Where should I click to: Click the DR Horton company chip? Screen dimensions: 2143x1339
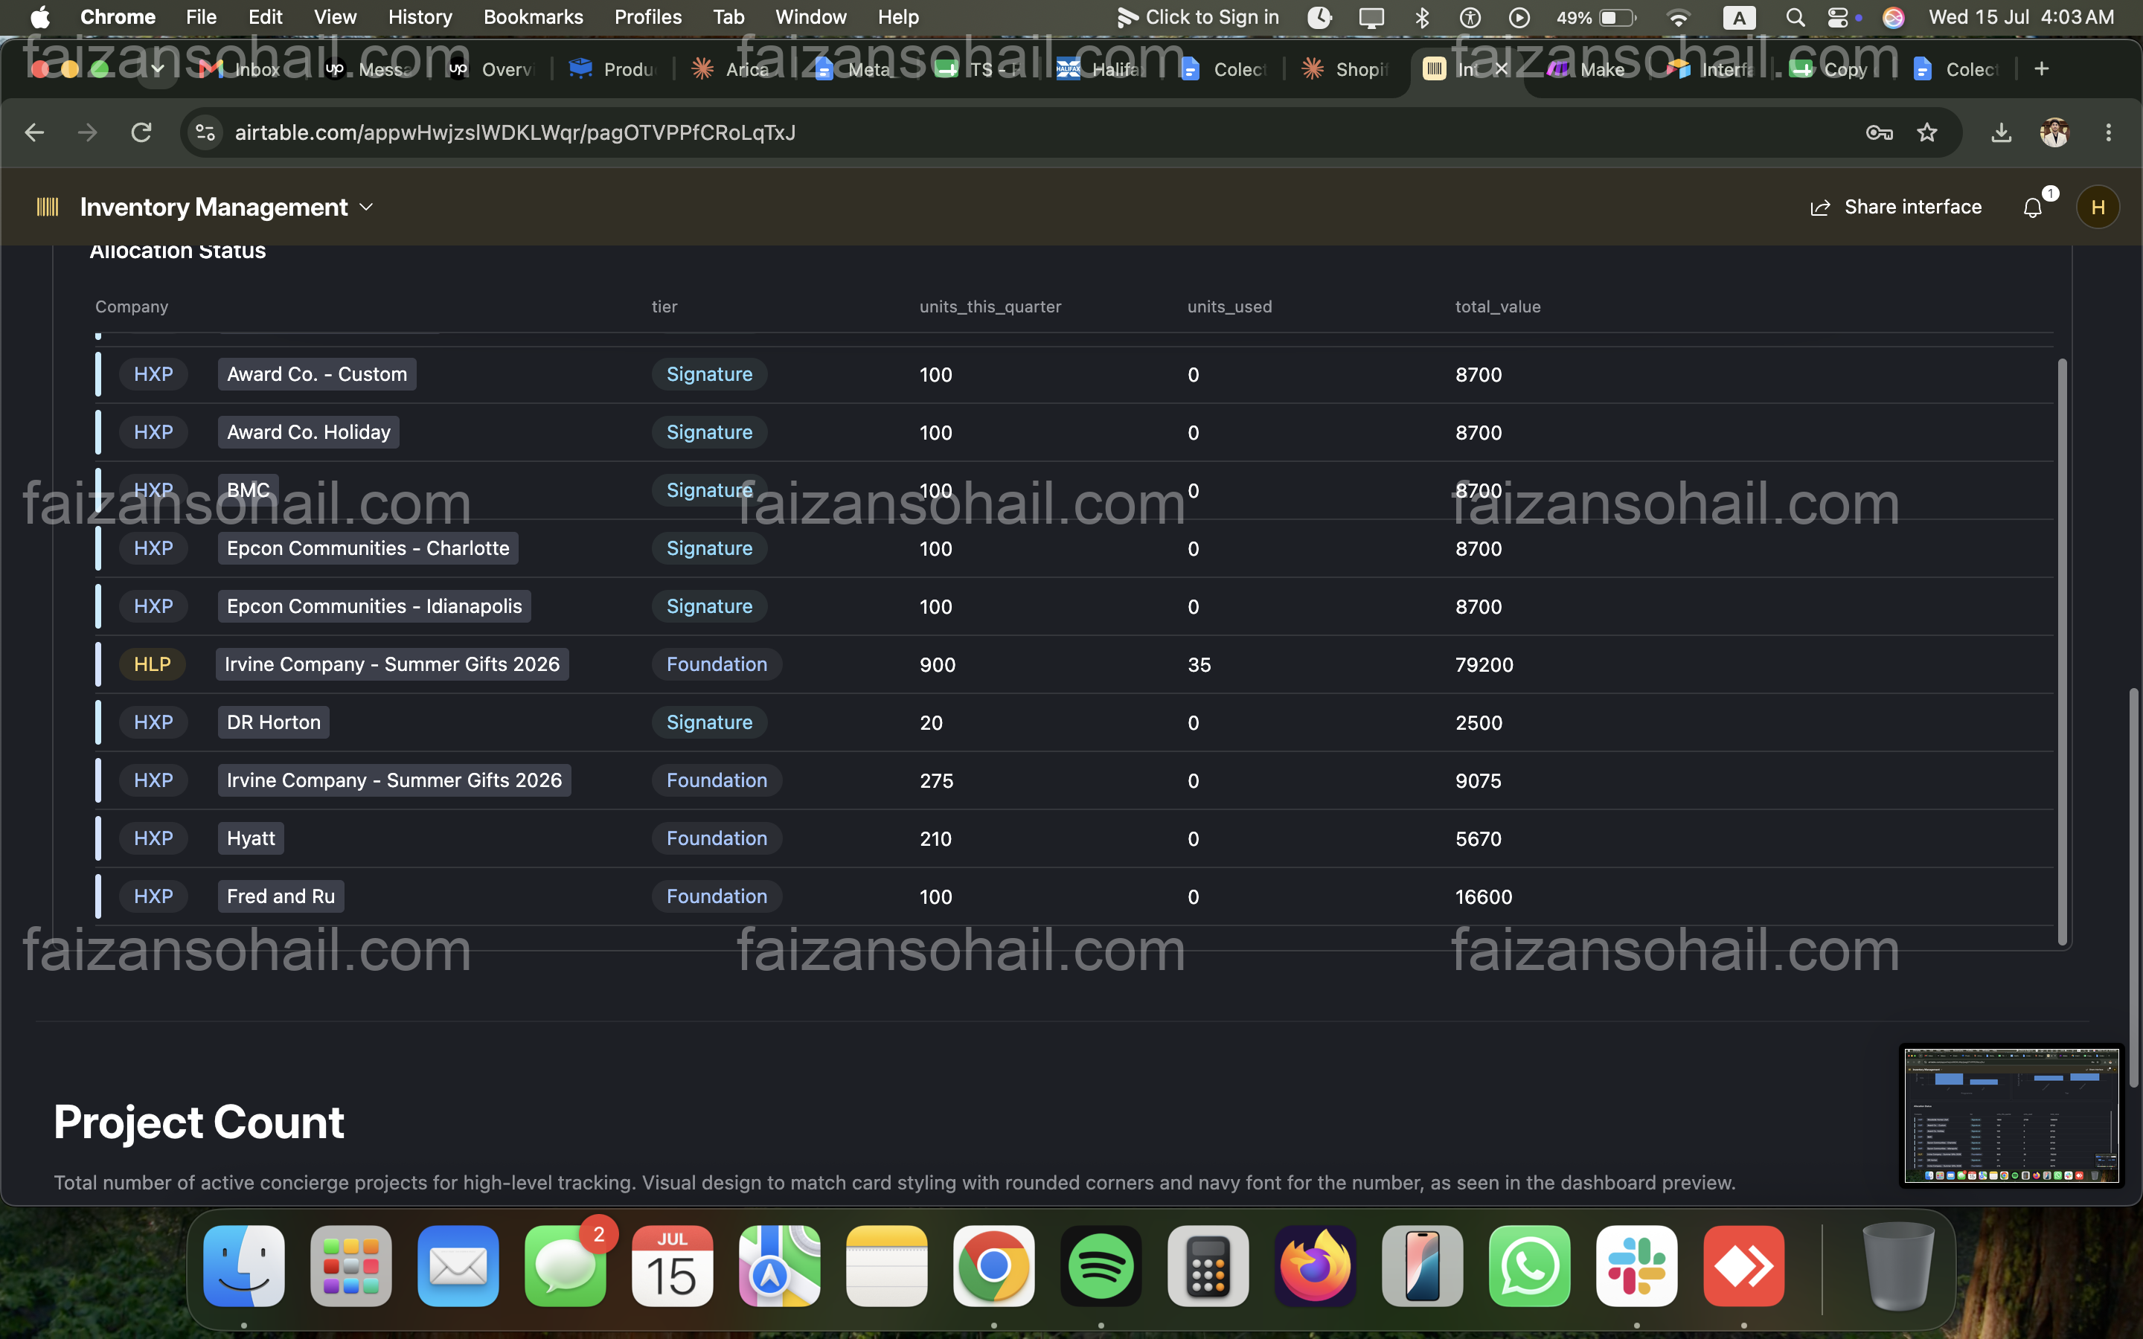(274, 722)
